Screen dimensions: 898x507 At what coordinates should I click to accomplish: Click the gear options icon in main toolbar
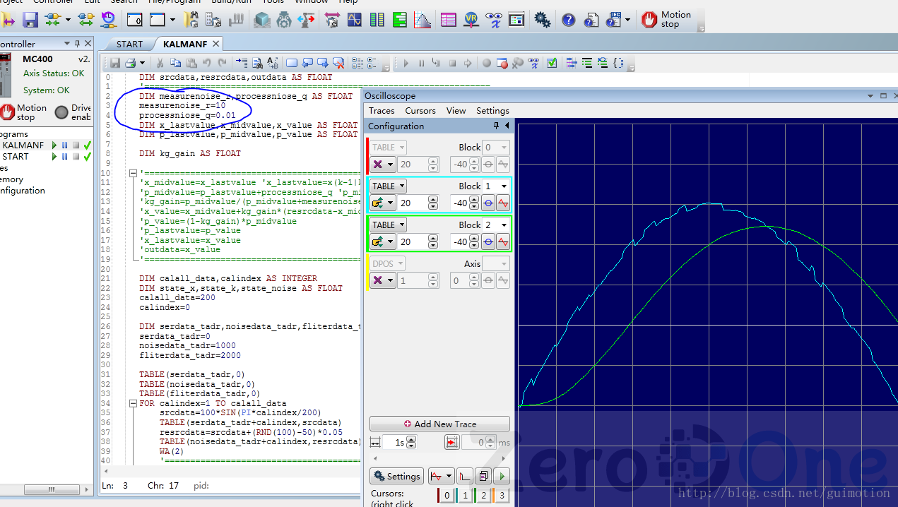tap(543, 20)
